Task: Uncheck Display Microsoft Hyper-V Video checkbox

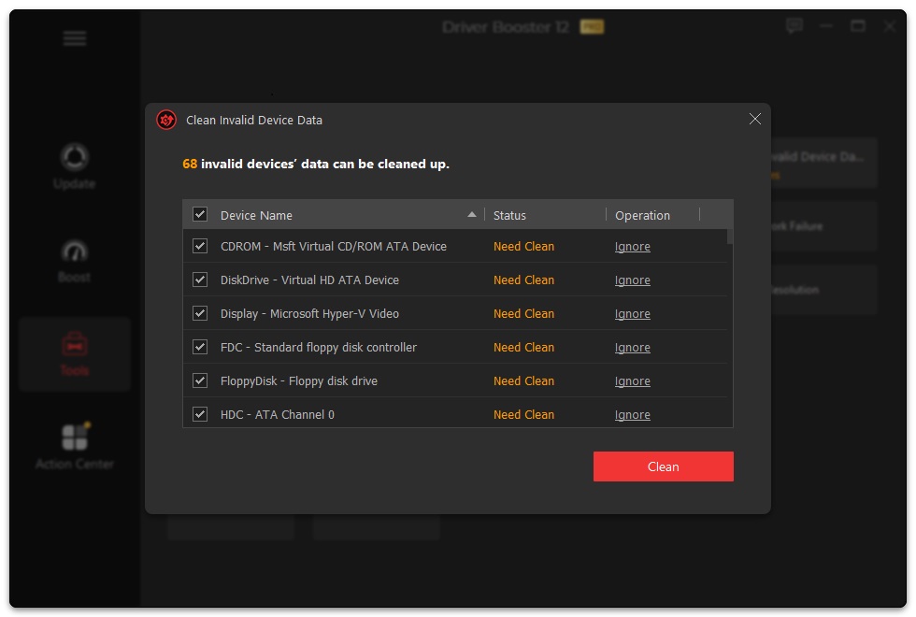Action: pyautogui.click(x=200, y=313)
